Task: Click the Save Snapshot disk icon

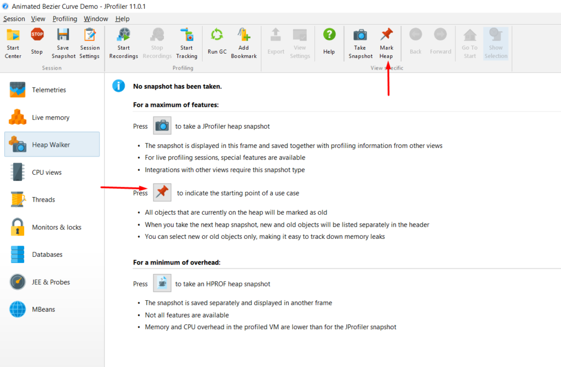Action: pos(63,36)
